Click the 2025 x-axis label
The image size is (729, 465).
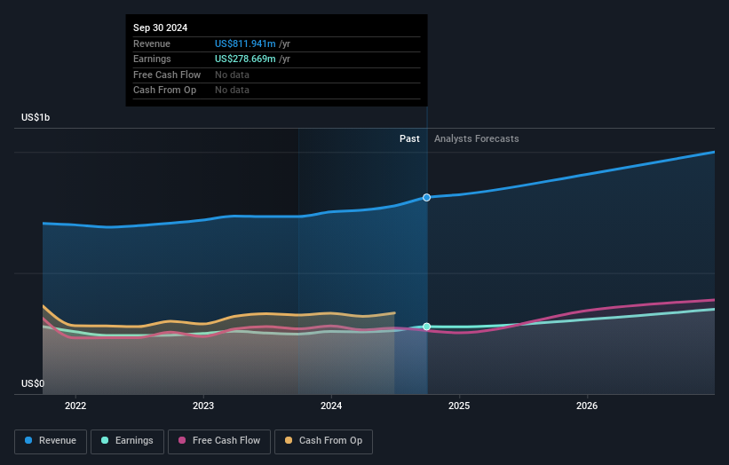click(x=459, y=406)
